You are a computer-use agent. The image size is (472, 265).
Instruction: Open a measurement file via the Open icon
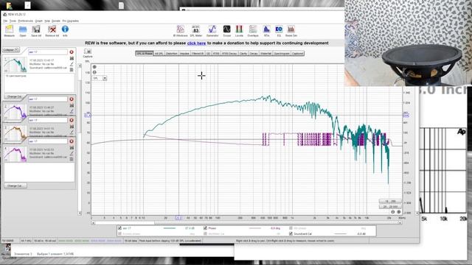tap(23, 31)
